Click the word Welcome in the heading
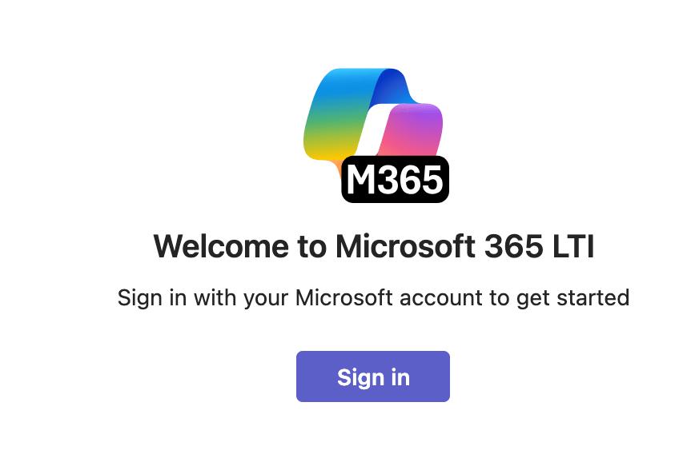Screen dimensions: 695x470 click(221, 246)
